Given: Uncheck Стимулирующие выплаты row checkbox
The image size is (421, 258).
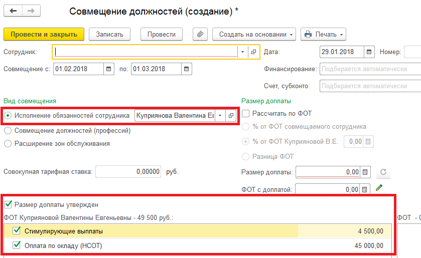Looking at the screenshot, I should [17, 230].
